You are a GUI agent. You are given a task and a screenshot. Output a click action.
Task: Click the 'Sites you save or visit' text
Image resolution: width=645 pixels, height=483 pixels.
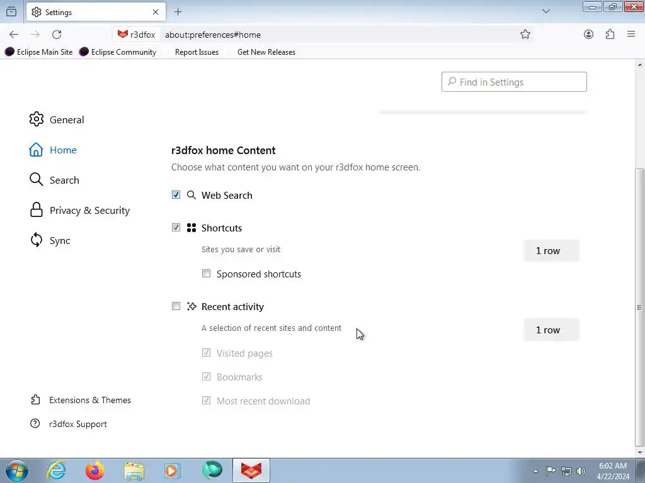click(241, 249)
